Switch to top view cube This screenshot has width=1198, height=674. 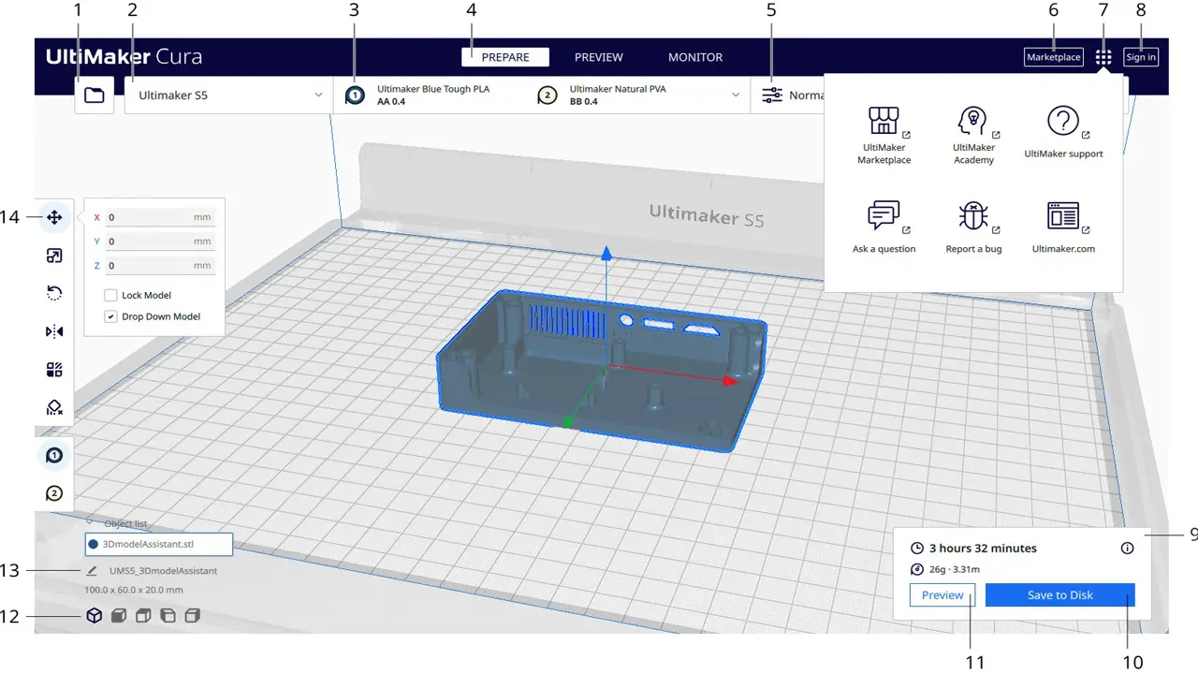pyautogui.click(x=143, y=616)
